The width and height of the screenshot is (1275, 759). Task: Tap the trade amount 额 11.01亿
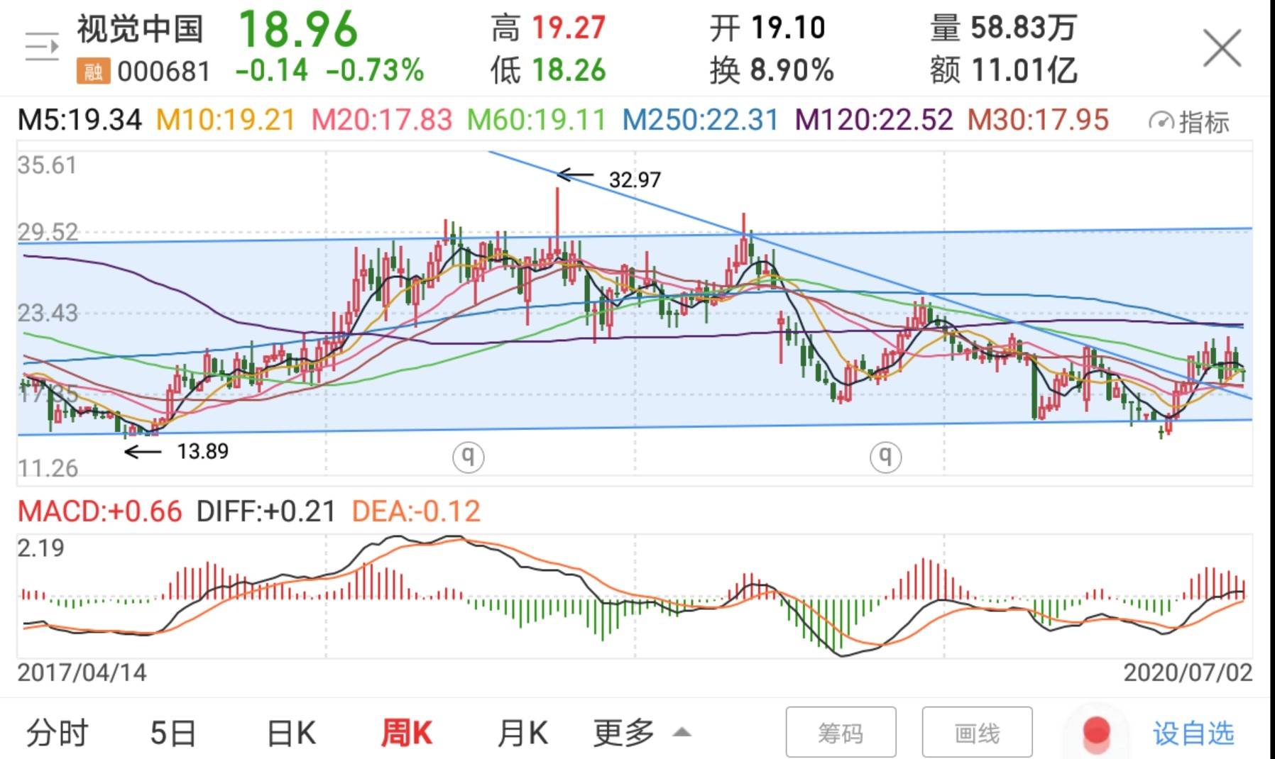pos(1004,70)
